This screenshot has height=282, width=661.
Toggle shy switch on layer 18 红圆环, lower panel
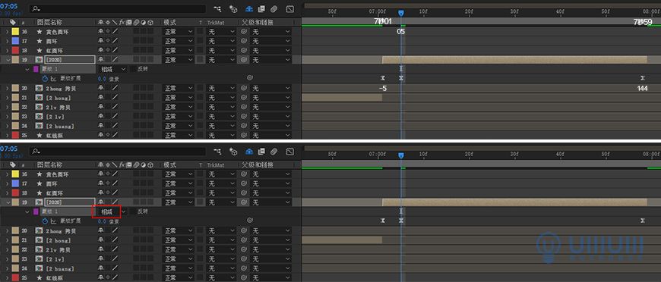click(x=101, y=193)
